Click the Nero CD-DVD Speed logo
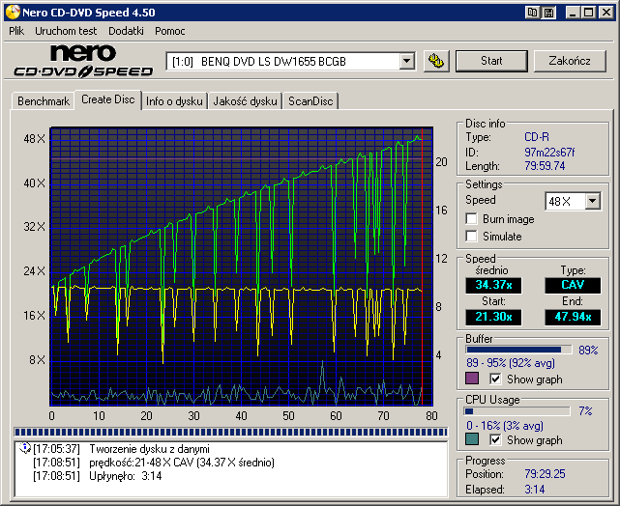The width and height of the screenshot is (620, 506). pyautogui.click(x=83, y=61)
